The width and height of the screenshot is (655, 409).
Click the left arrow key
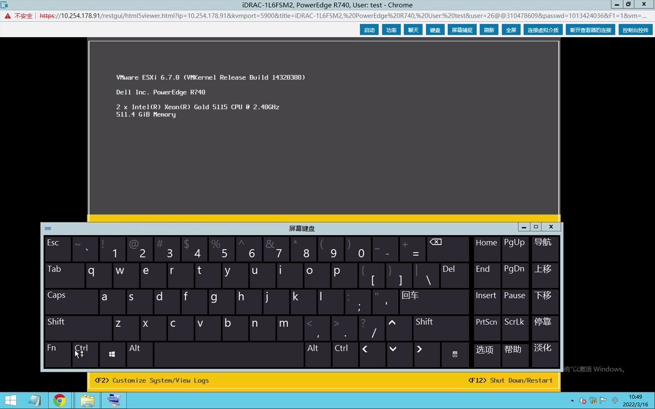click(x=372, y=354)
